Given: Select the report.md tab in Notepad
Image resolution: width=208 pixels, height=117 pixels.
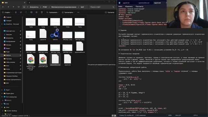Looking at the screenshot, I should pos(157,3).
